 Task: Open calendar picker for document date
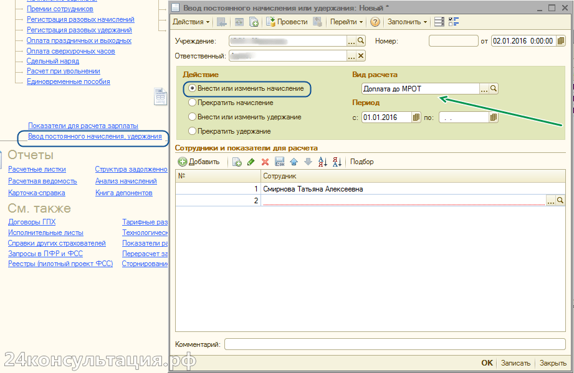(561, 41)
